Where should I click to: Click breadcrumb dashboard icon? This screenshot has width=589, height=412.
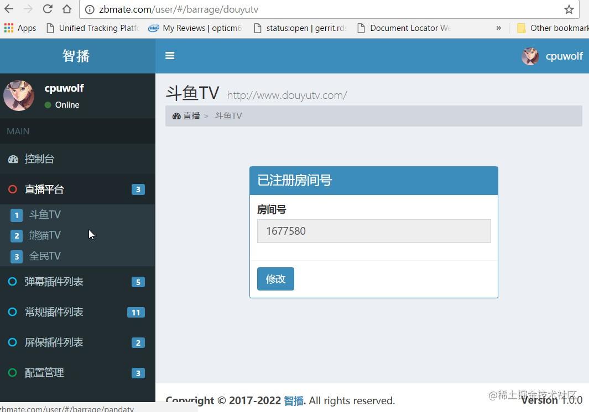pos(176,117)
